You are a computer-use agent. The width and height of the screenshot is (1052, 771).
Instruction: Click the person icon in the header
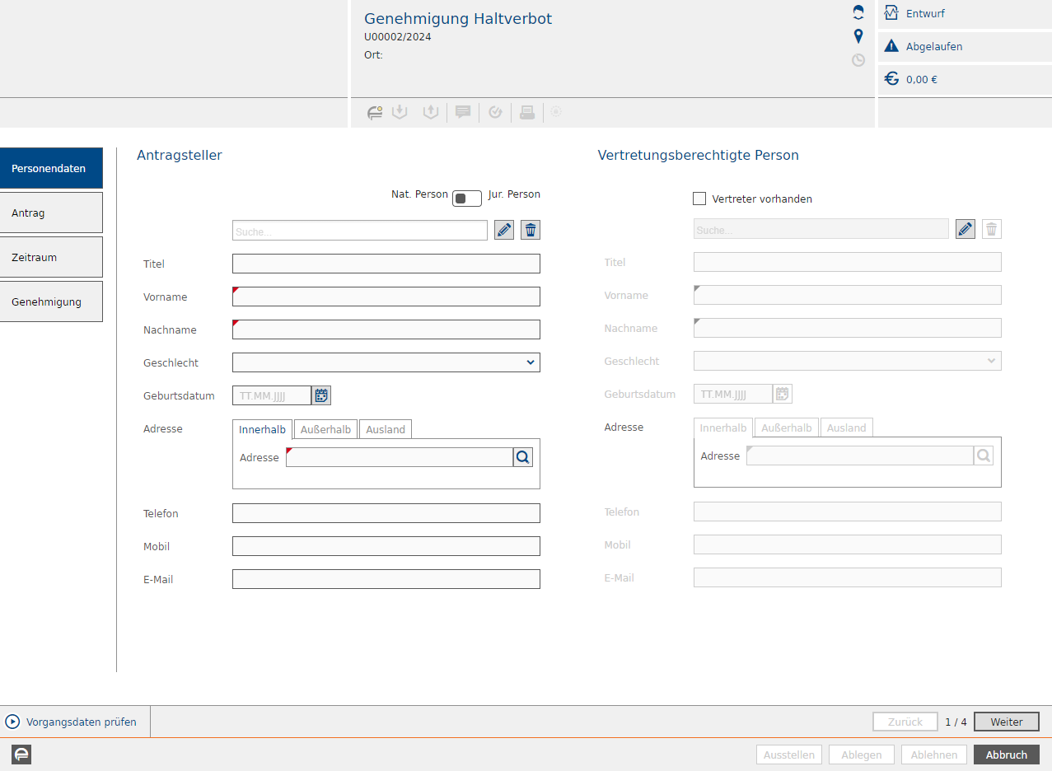pos(858,12)
